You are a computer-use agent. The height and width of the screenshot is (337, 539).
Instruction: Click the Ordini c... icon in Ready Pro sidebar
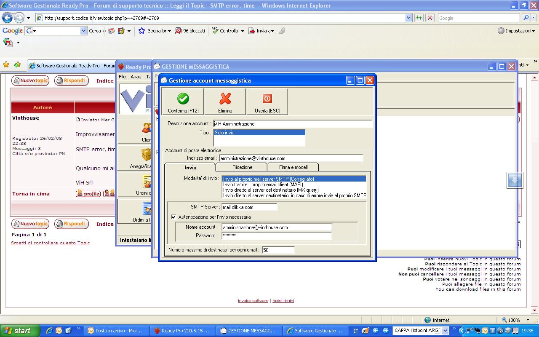[x=147, y=181]
